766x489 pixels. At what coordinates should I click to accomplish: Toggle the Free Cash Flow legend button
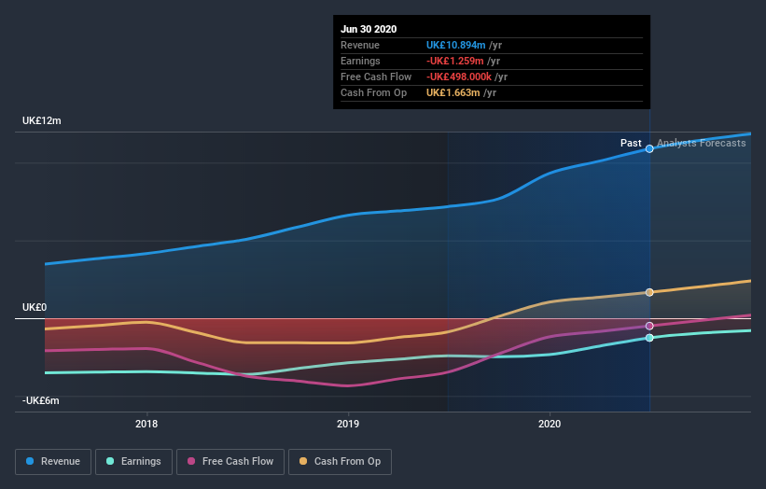230,462
